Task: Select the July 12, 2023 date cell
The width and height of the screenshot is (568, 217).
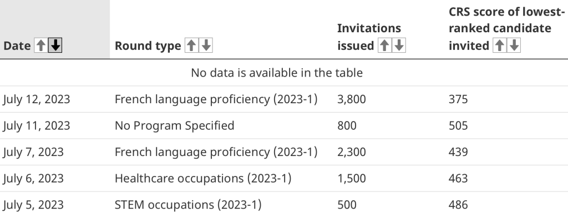Action: [x=37, y=99]
